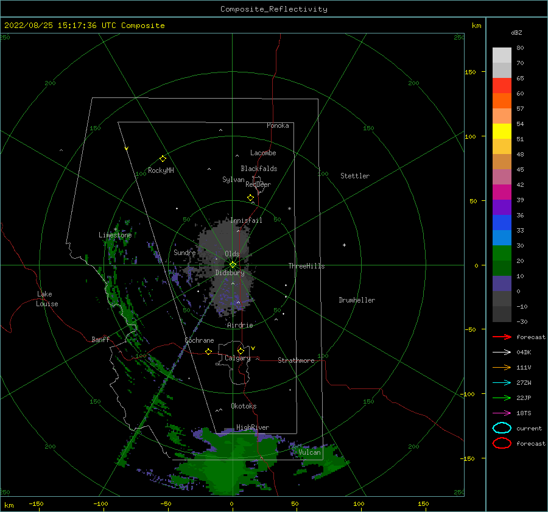Click the white plus marker north of Drumheller
548x512 pixels.
point(344,245)
